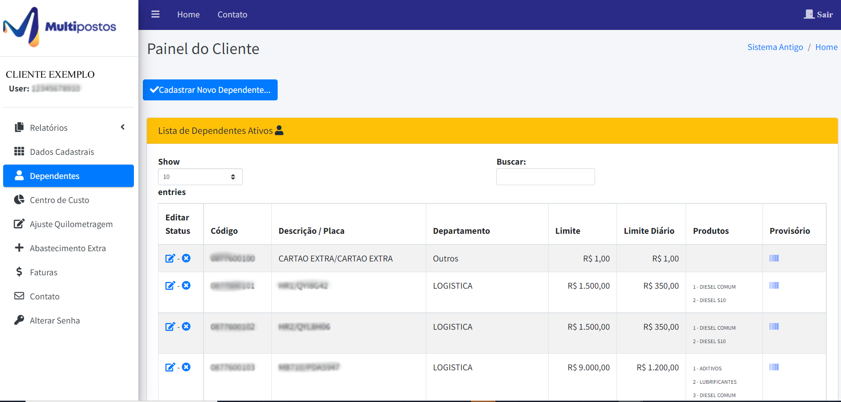Edit the dependent with code ending 102
This screenshot has width=841, height=402.
170,327
